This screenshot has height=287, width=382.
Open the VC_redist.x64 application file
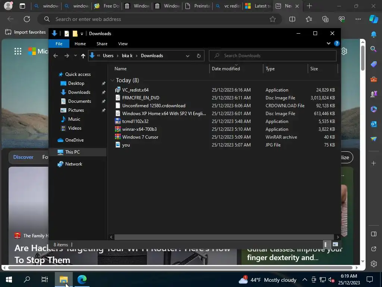(x=135, y=90)
